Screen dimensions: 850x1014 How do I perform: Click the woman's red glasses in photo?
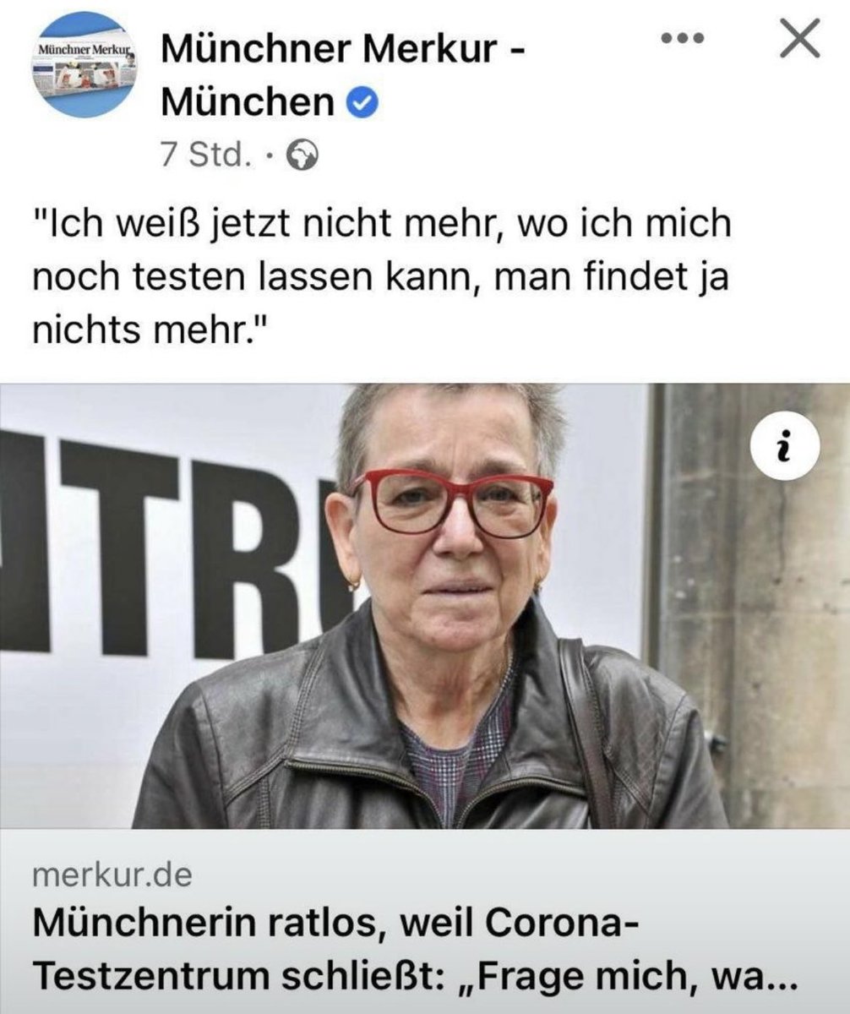click(x=454, y=504)
